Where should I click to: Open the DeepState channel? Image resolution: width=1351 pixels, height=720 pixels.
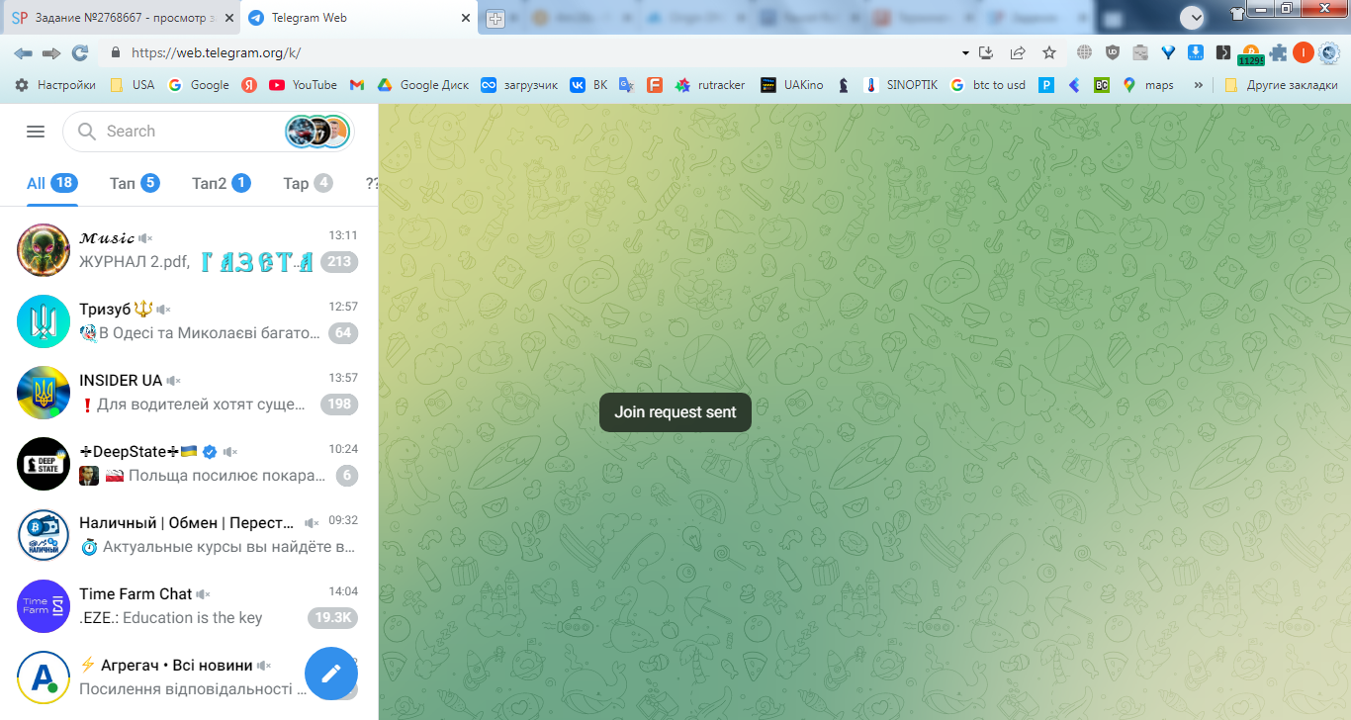point(189,464)
